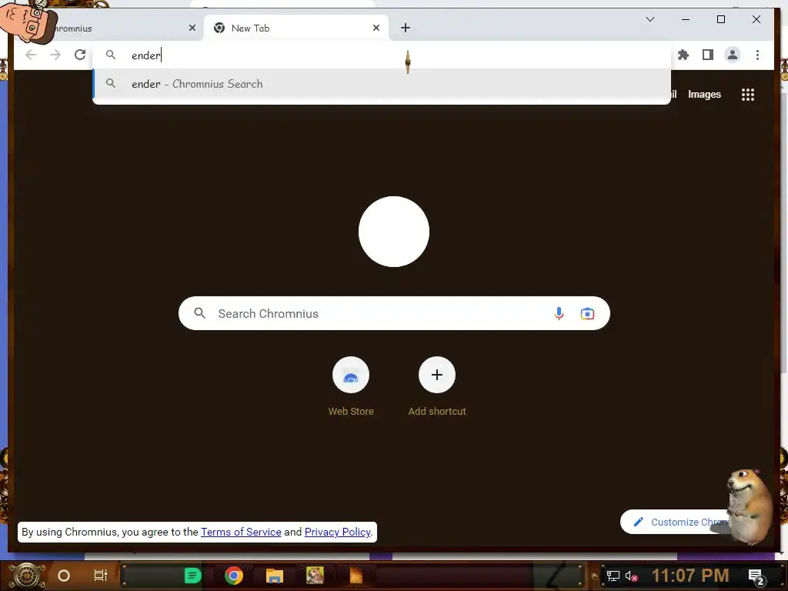Screen dimensions: 788x591
Task: Open File Explorer from the taskbar
Action: pos(275,576)
